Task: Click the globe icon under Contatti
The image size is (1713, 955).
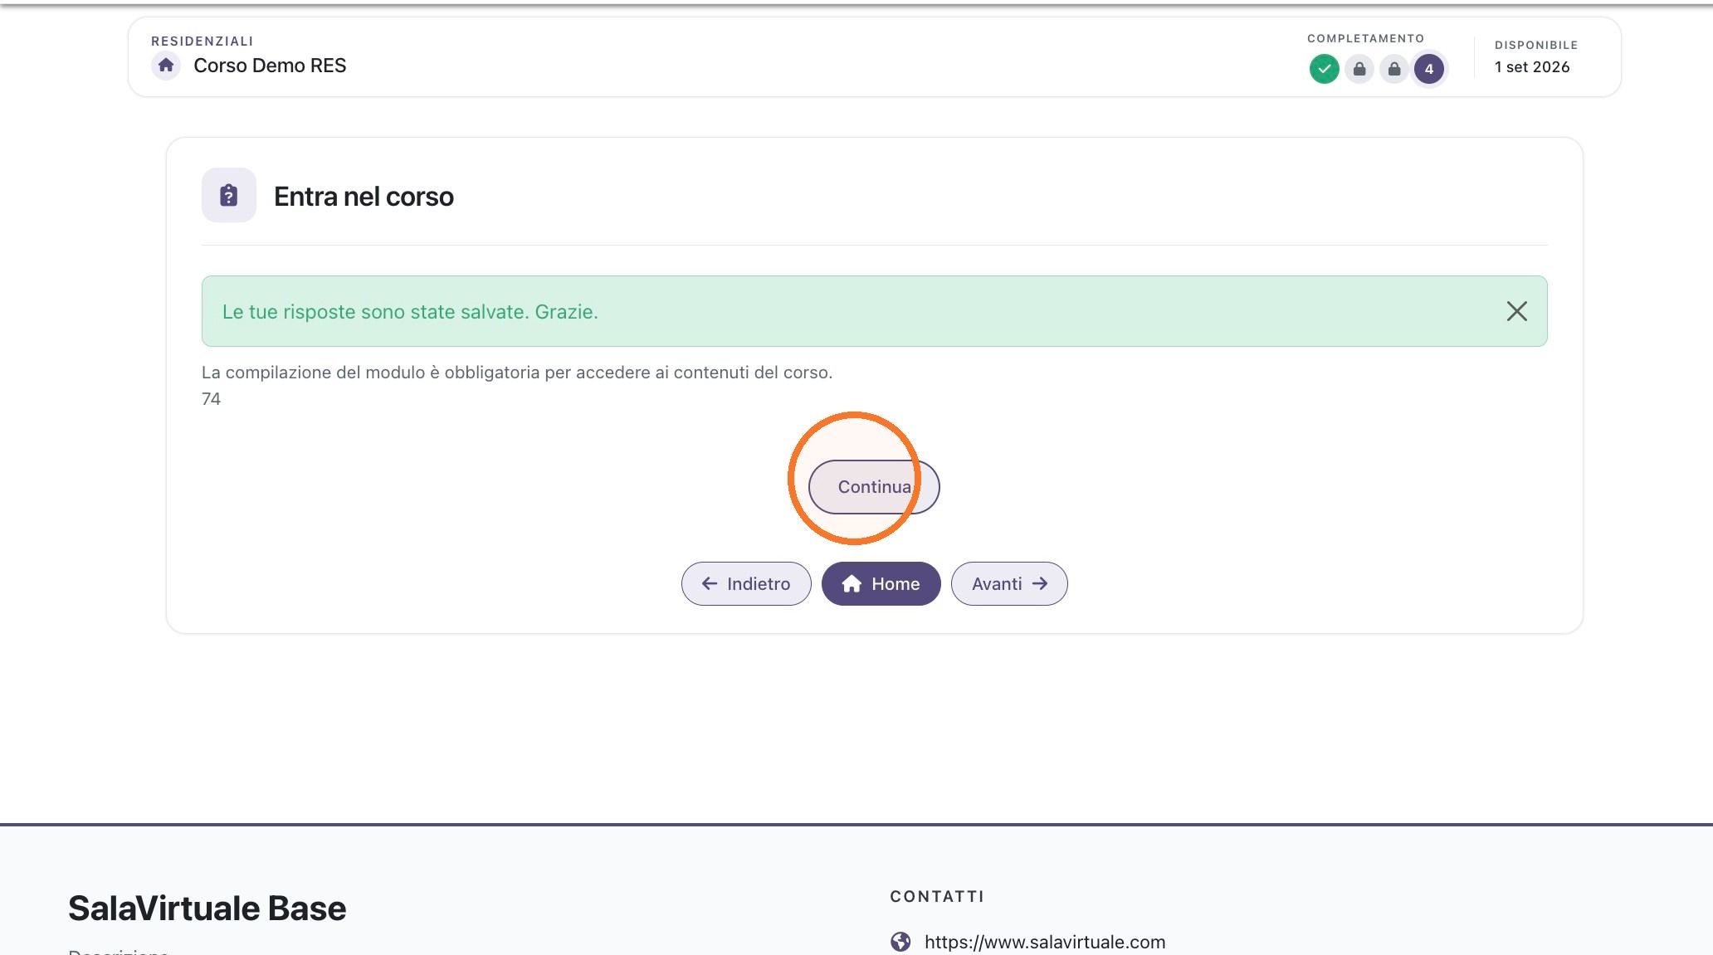Action: (900, 942)
